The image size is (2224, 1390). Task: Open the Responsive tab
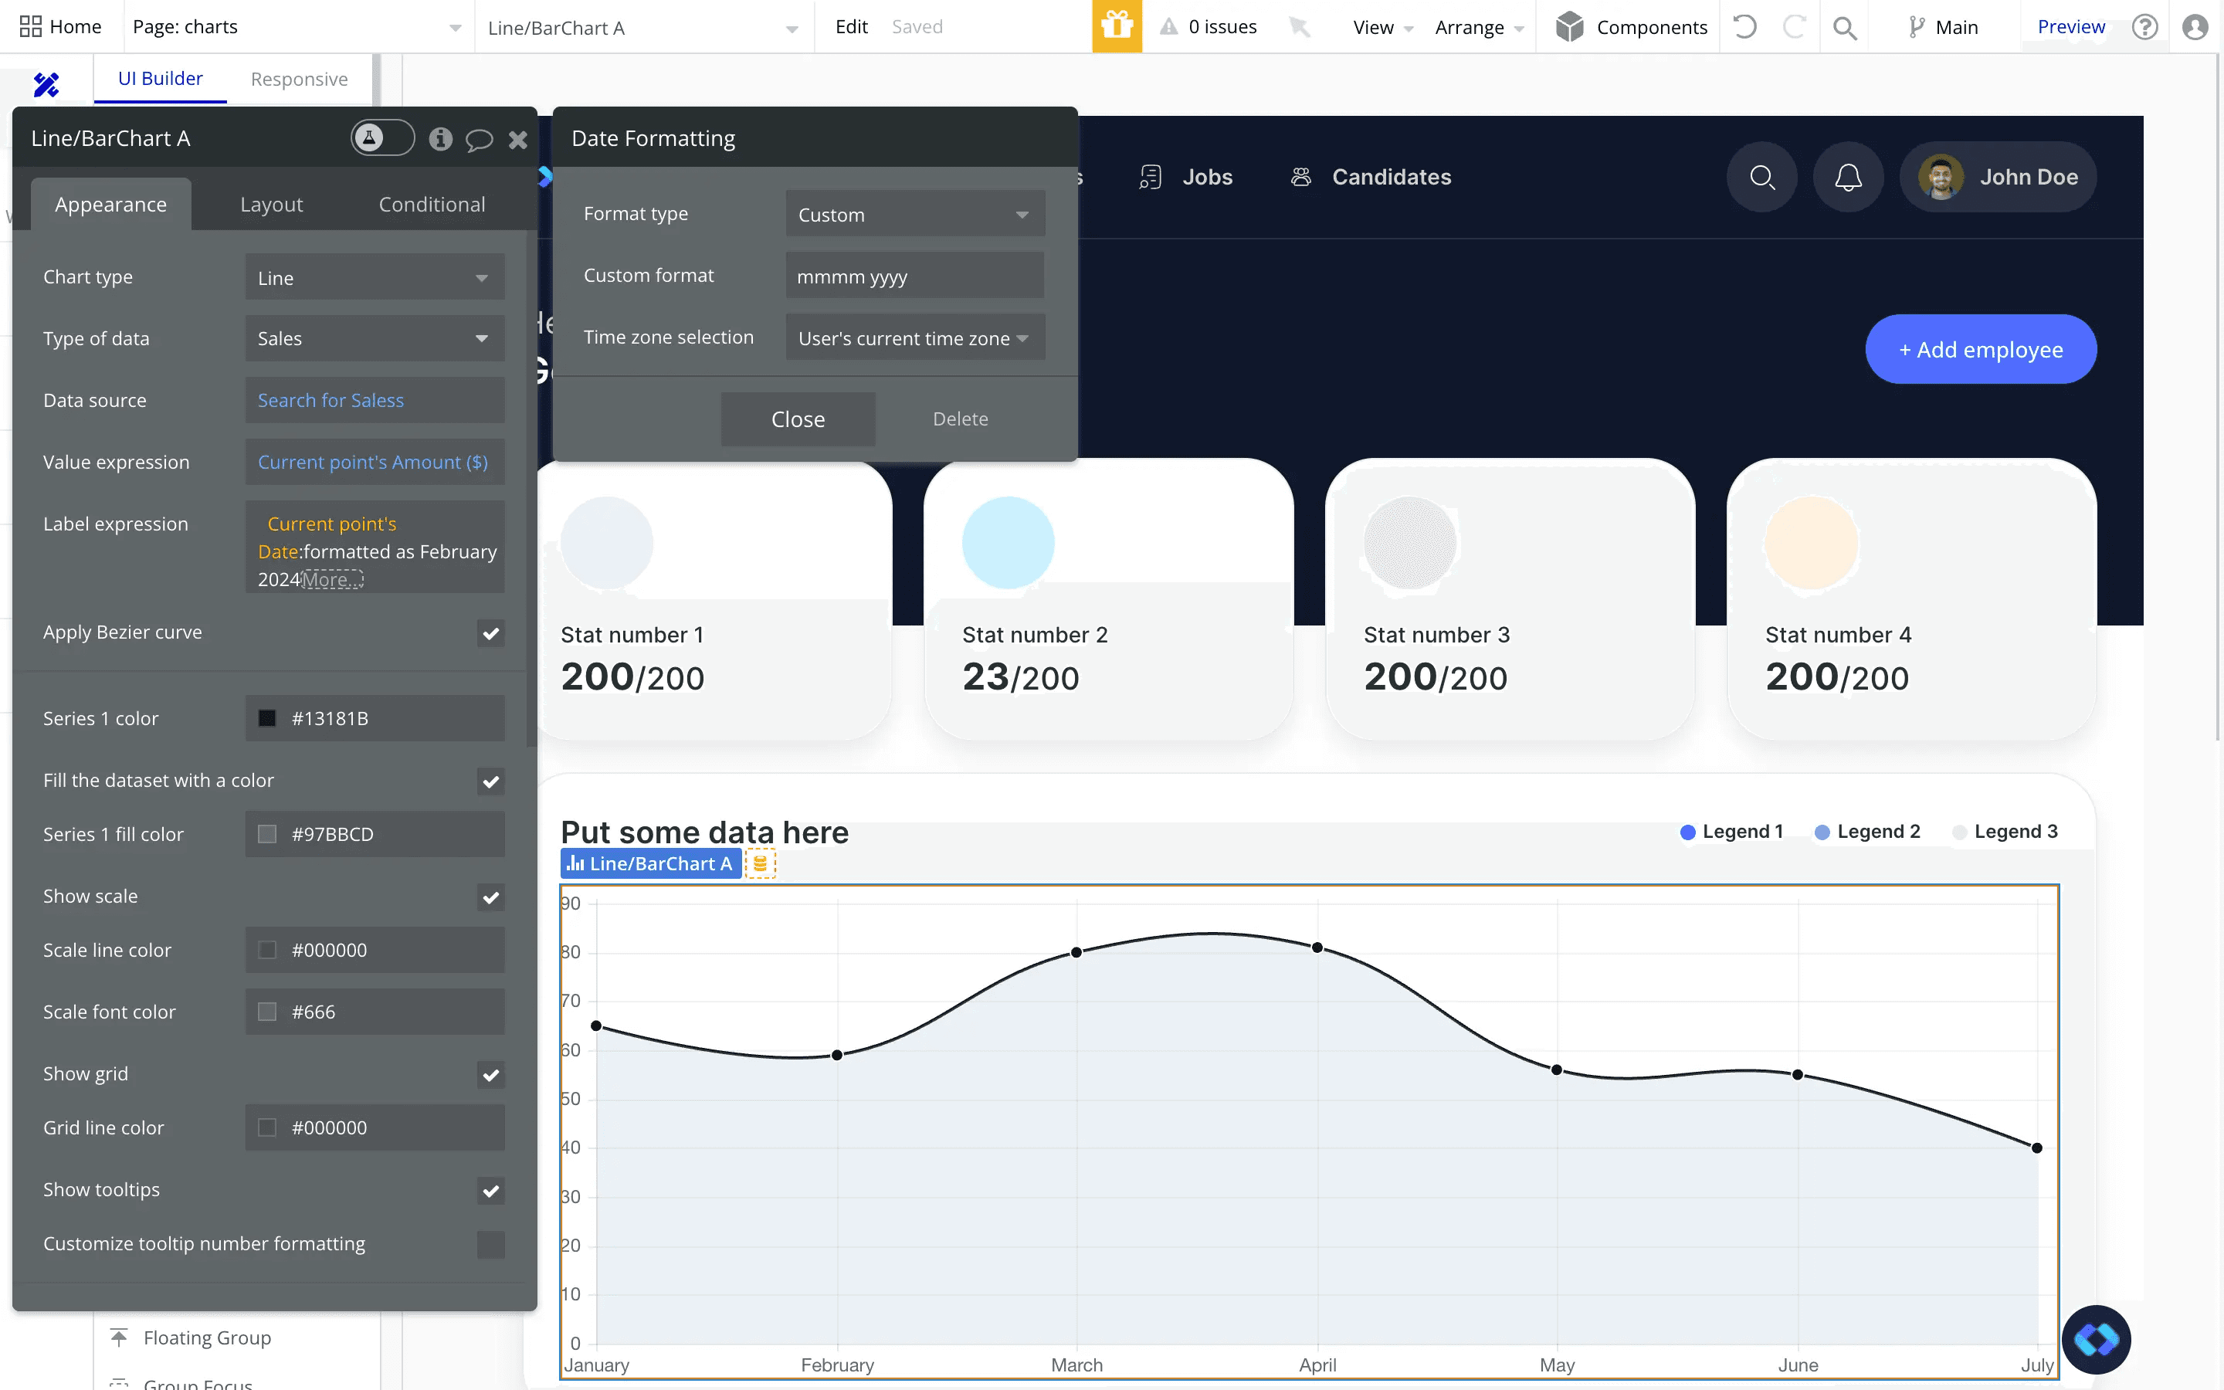coord(299,79)
